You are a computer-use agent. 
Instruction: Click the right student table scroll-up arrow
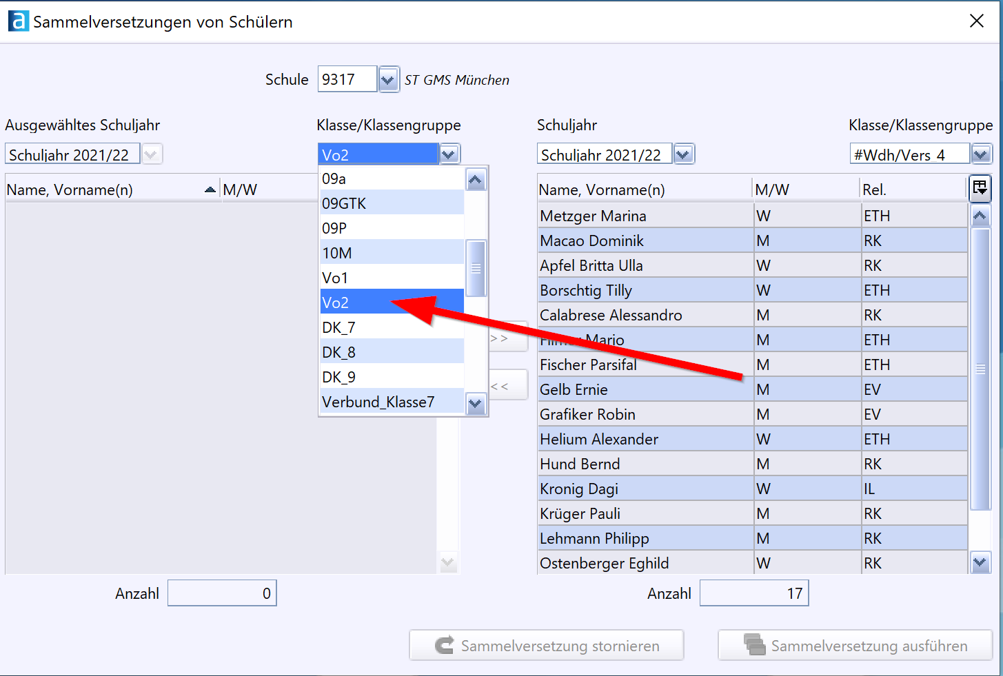click(980, 216)
